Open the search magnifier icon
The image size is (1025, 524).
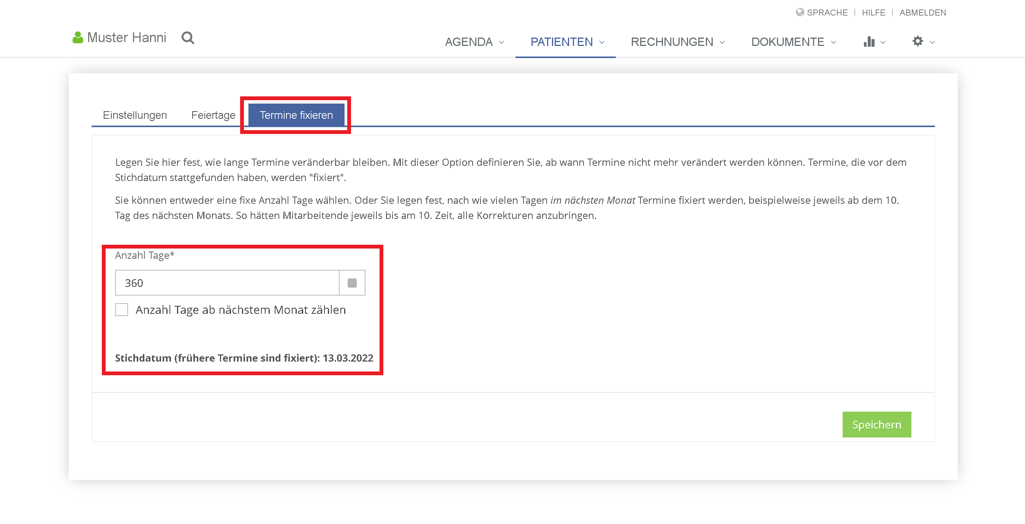(188, 38)
